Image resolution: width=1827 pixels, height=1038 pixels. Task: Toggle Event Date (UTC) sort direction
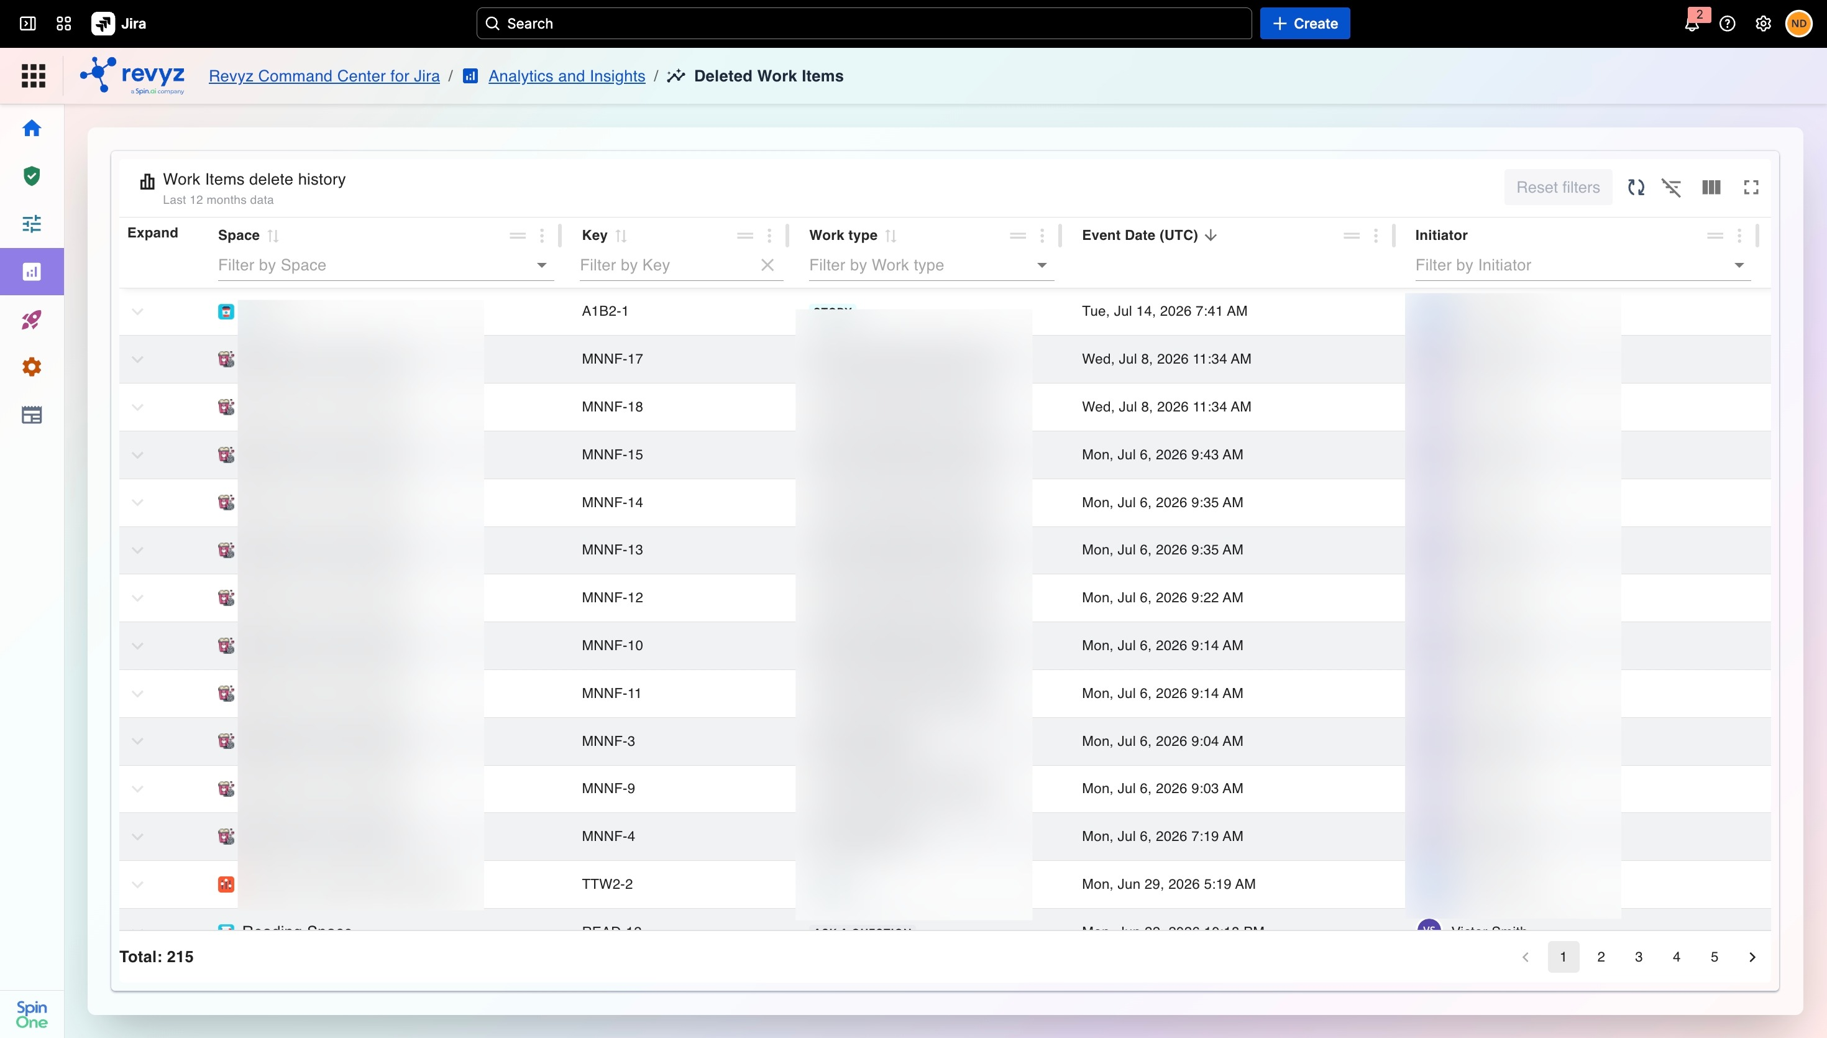1211,236
